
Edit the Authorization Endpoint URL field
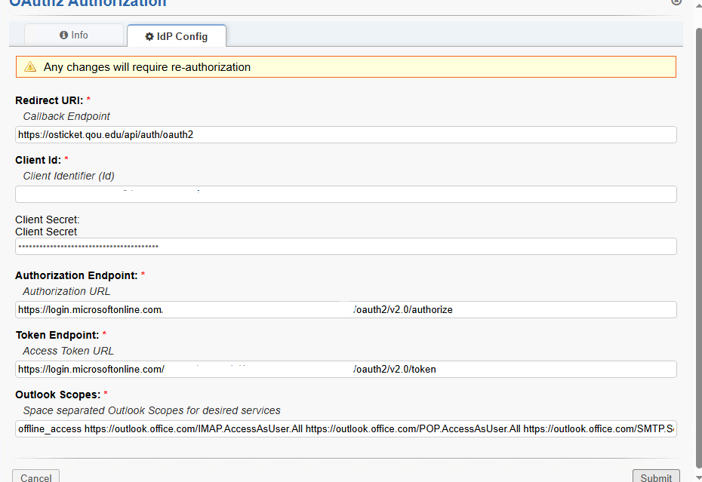pos(346,309)
